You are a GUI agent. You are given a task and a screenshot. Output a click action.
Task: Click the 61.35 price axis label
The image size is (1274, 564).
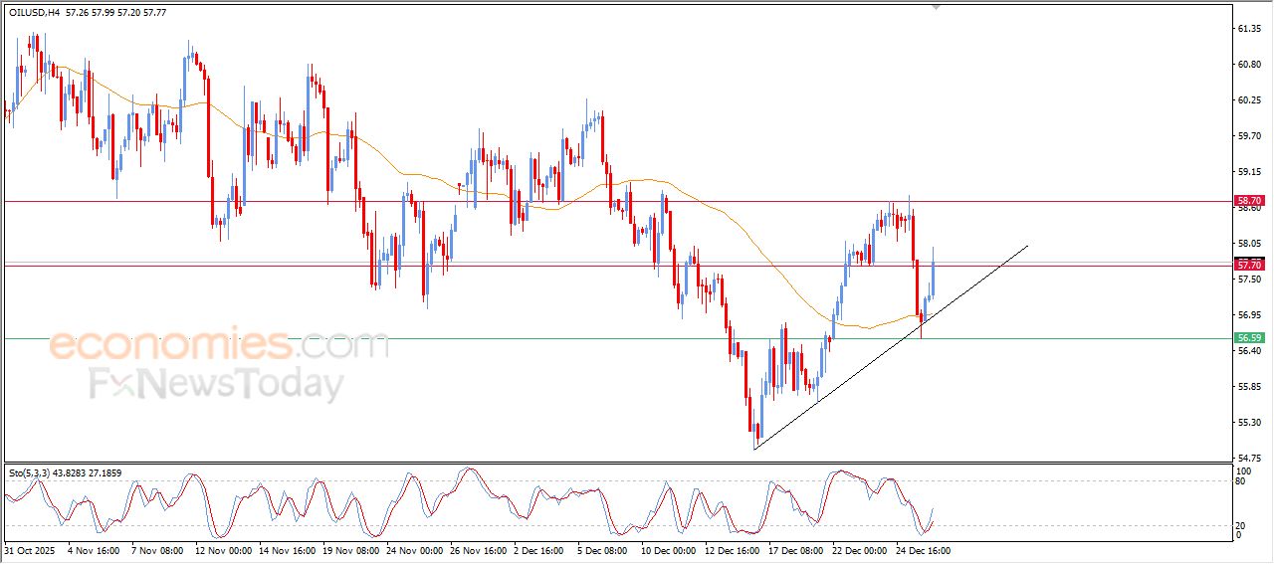[x=1248, y=29]
